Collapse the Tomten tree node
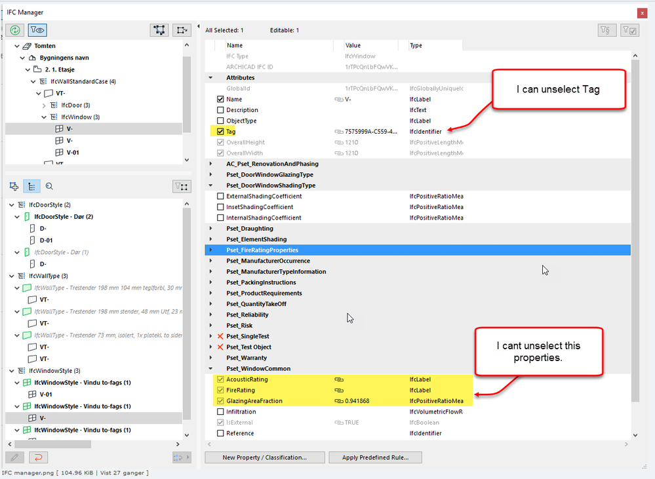 point(17,46)
